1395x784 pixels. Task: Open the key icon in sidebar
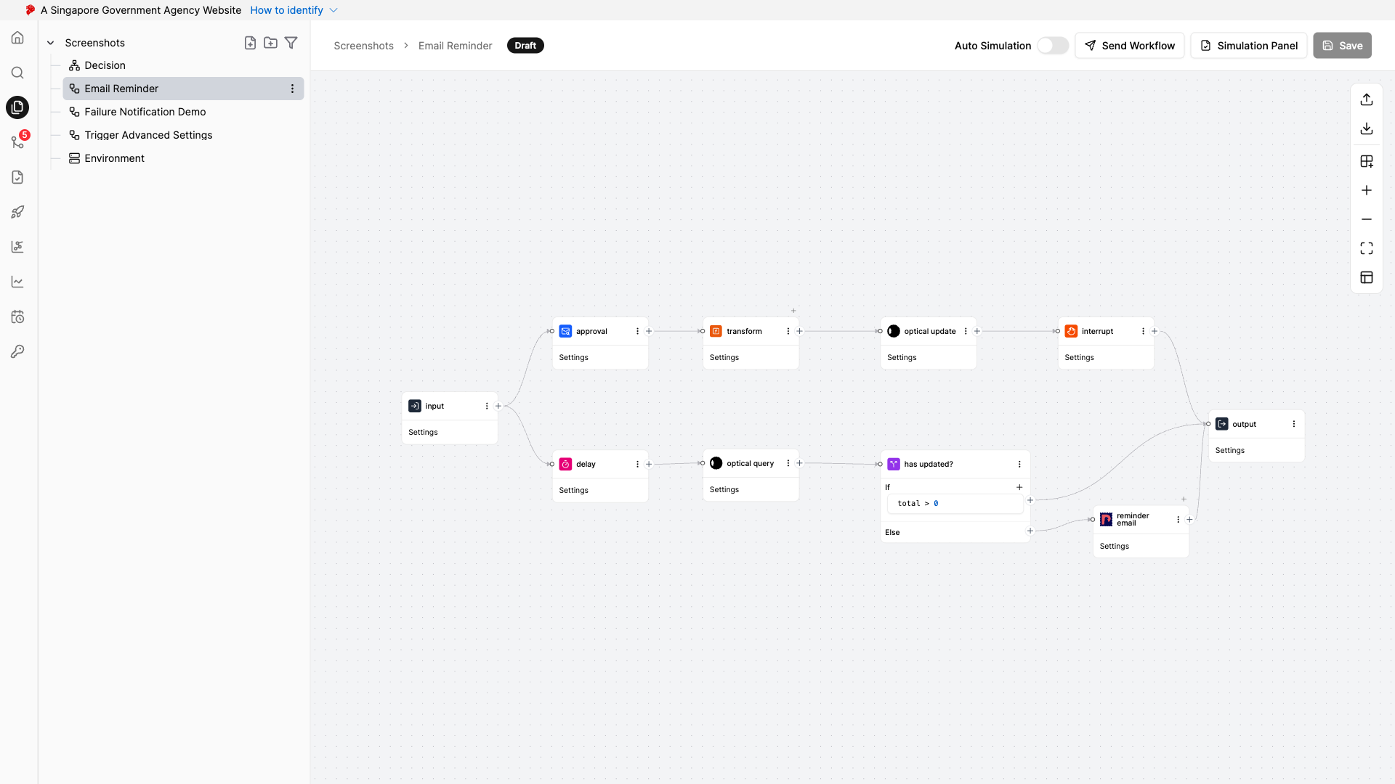coord(17,351)
